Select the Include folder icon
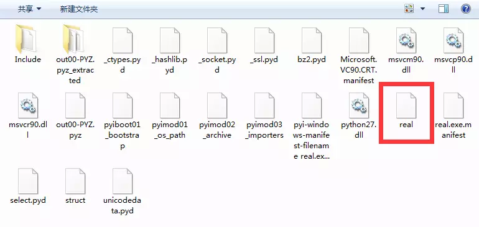Image resolution: width=479 pixels, height=227 pixels. coord(27,39)
